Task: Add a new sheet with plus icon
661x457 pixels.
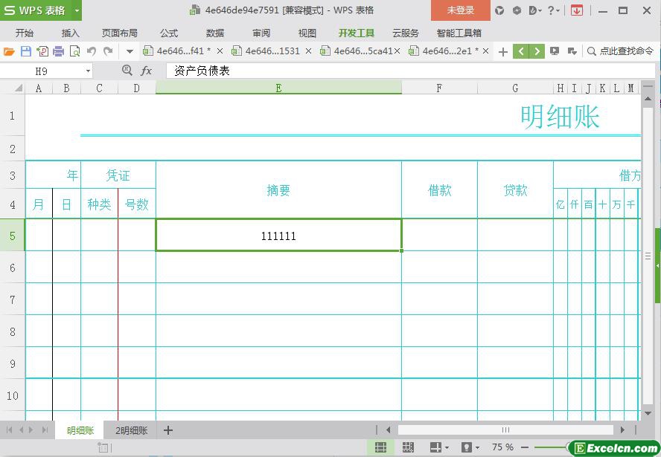Action: click(168, 430)
